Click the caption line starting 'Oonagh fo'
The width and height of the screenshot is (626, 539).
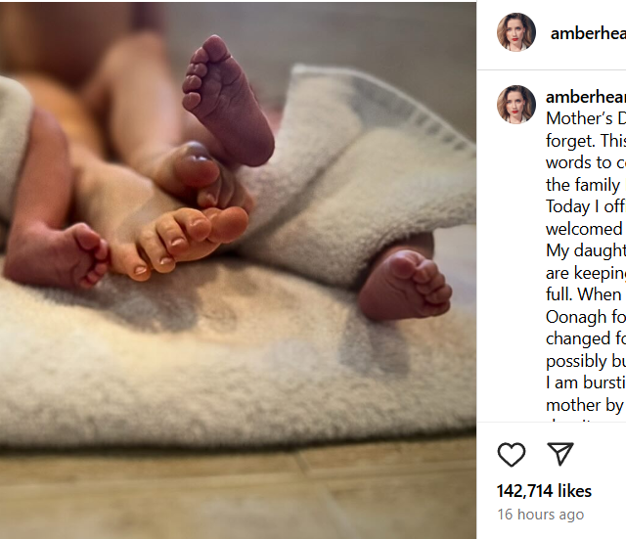(x=585, y=317)
